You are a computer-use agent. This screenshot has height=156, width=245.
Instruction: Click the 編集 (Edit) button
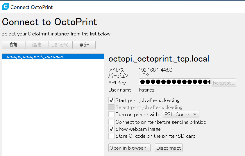coord(37,45)
